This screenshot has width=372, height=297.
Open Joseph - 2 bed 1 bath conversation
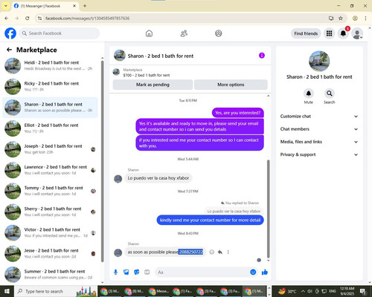tap(50, 149)
